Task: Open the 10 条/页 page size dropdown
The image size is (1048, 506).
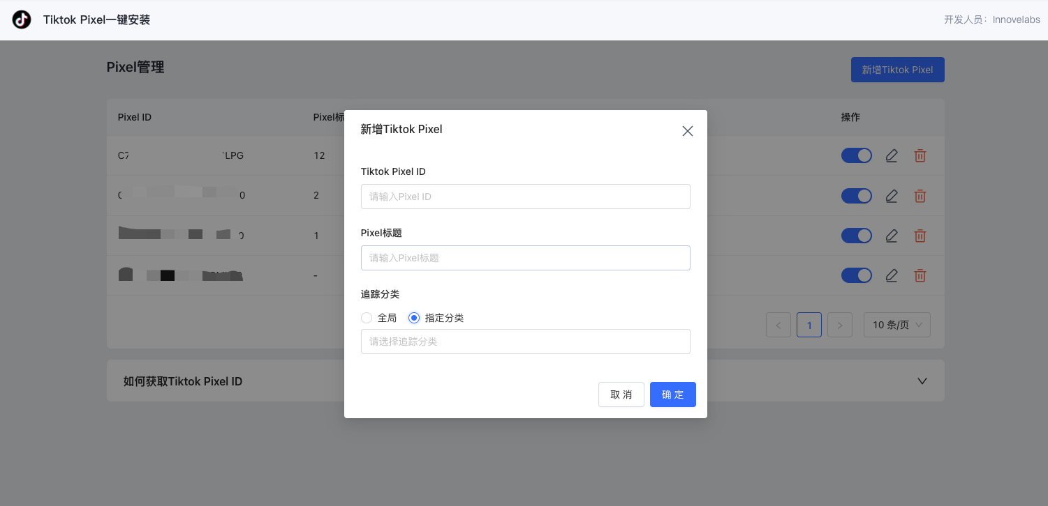Action: pos(897,325)
